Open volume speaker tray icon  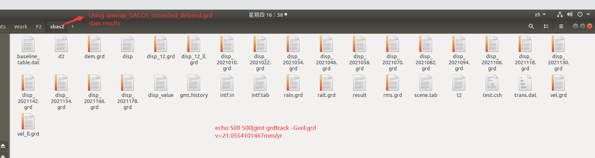570,15
